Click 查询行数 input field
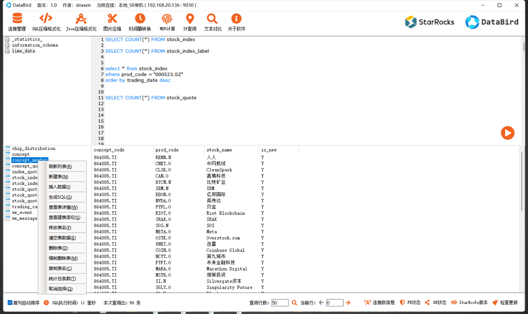 click(280, 303)
